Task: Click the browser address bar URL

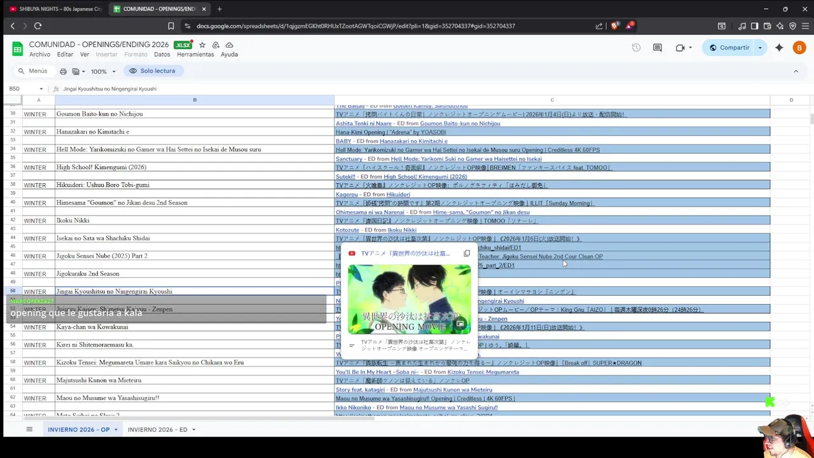Action: (x=355, y=26)
